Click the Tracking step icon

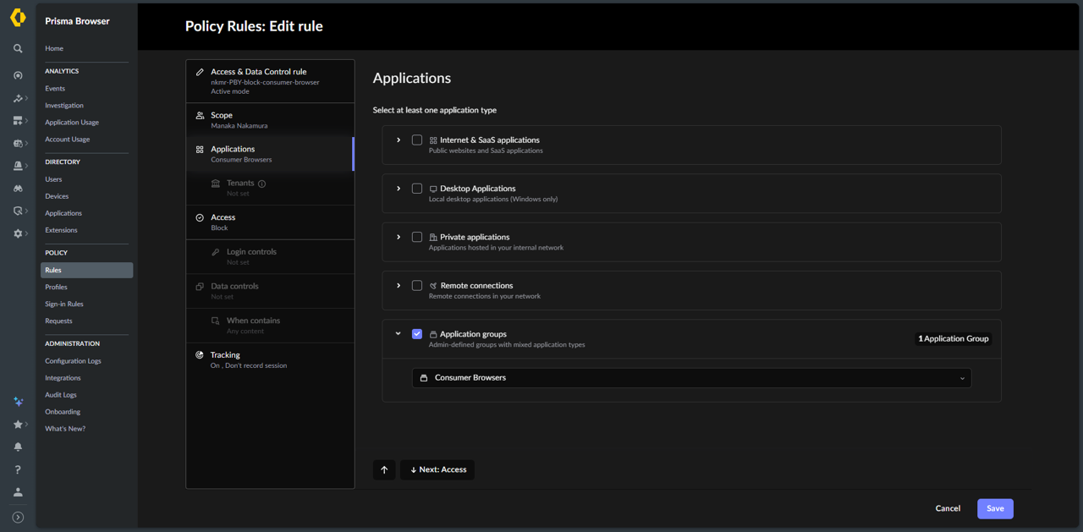tap(200, 355)
